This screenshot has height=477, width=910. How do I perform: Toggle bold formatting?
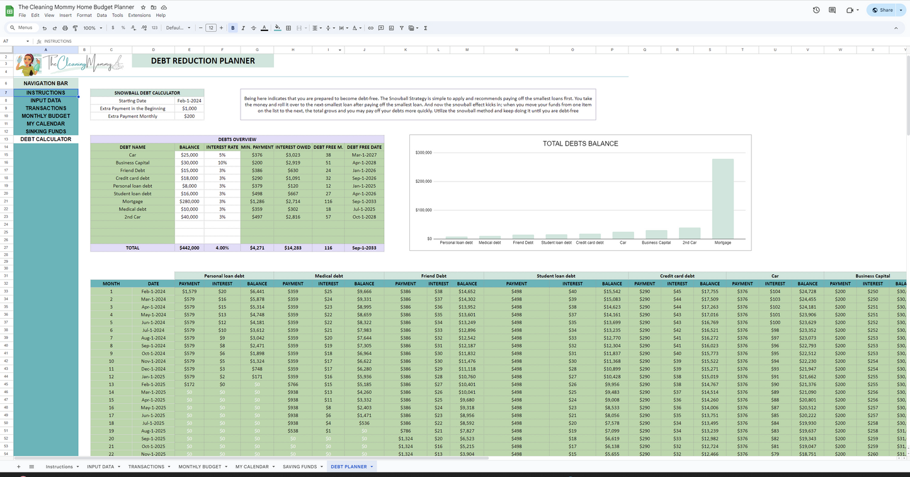pos(233,28)
